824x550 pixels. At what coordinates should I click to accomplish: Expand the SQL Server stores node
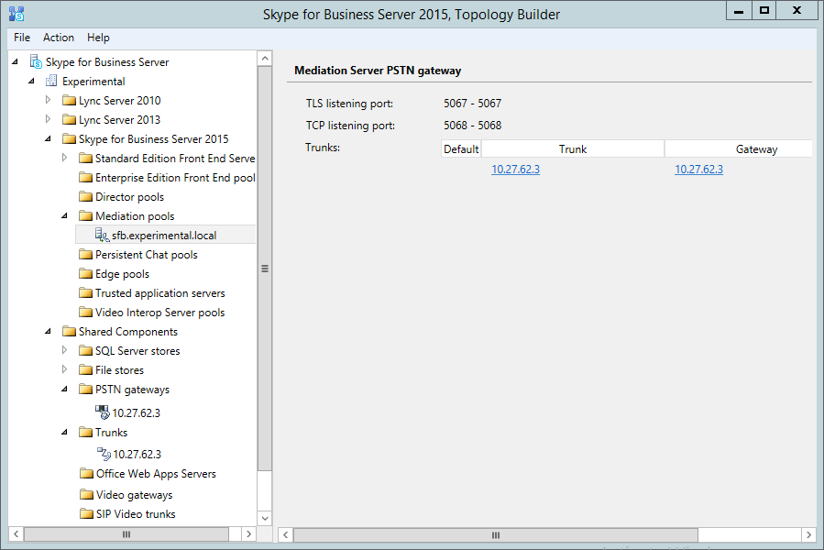(x=64, y=350)
